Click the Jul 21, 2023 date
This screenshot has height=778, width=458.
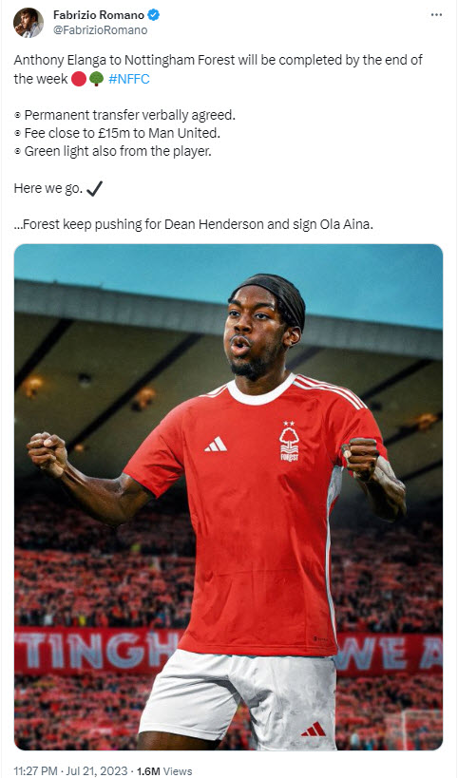[97, 771]
